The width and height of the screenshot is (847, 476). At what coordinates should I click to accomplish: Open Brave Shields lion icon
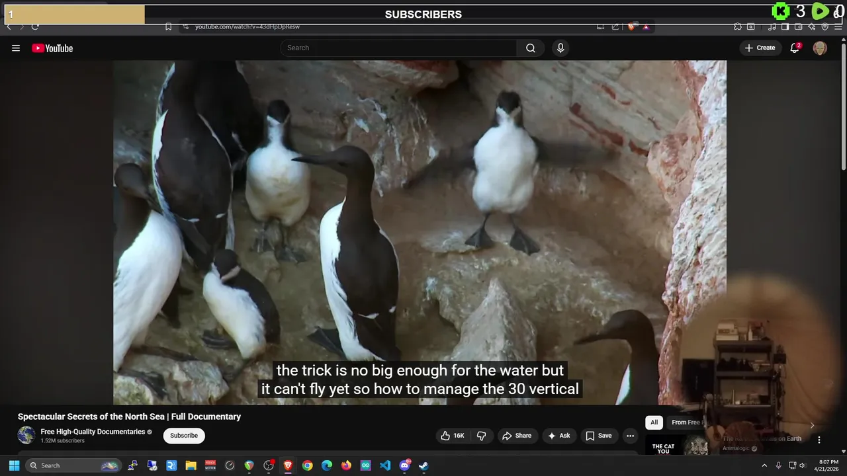coord(631,27)
